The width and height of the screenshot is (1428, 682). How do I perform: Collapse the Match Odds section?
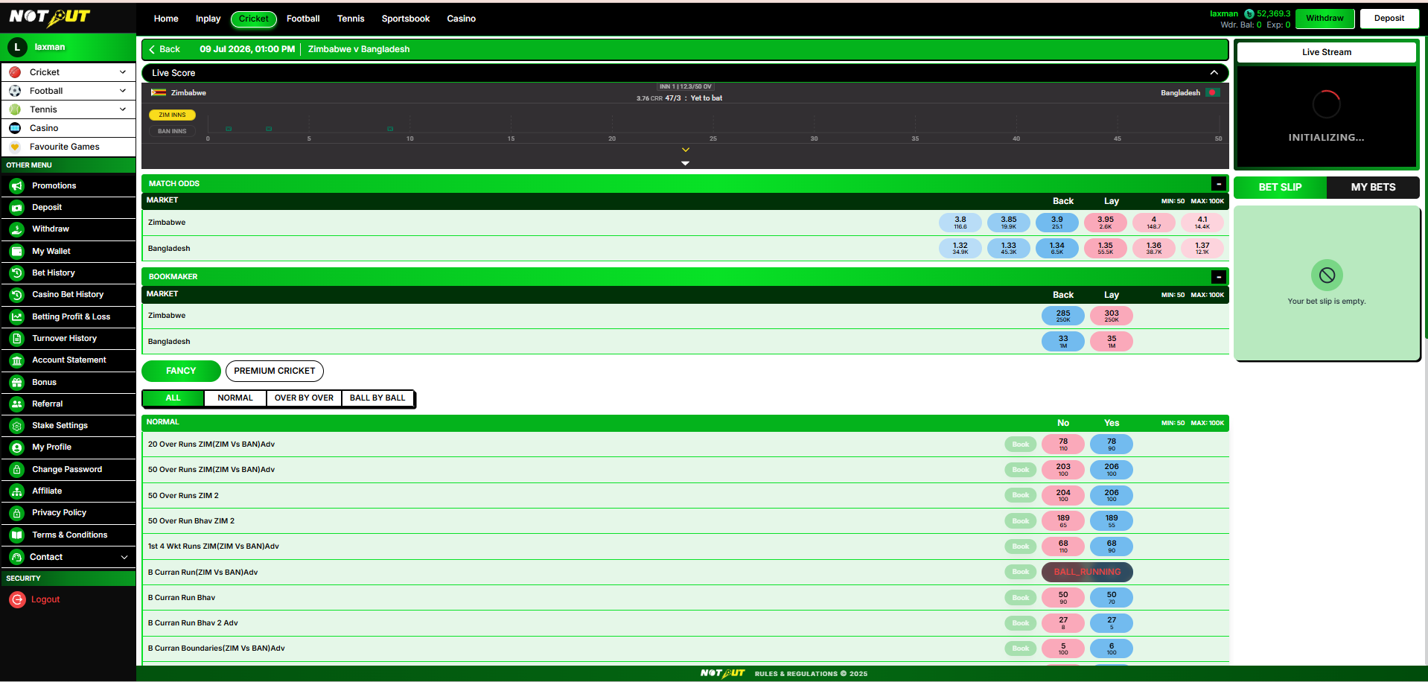point(1219,183)
